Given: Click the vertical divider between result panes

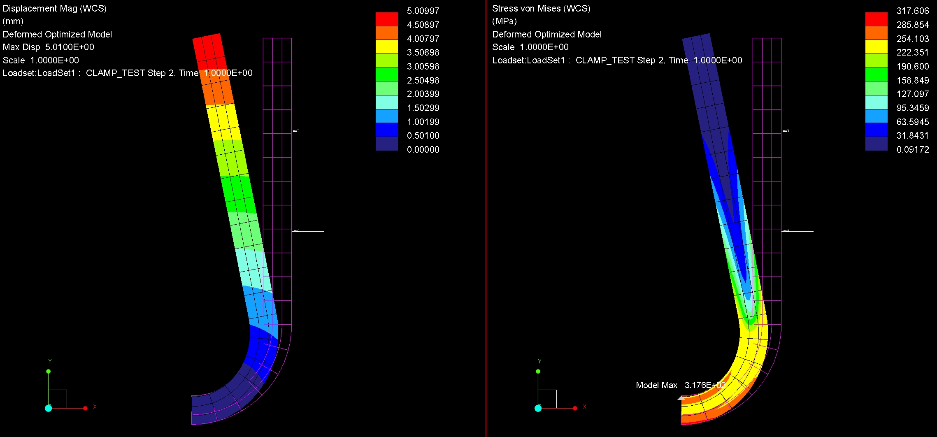Looking at the screenshot, I should (486, 218).
